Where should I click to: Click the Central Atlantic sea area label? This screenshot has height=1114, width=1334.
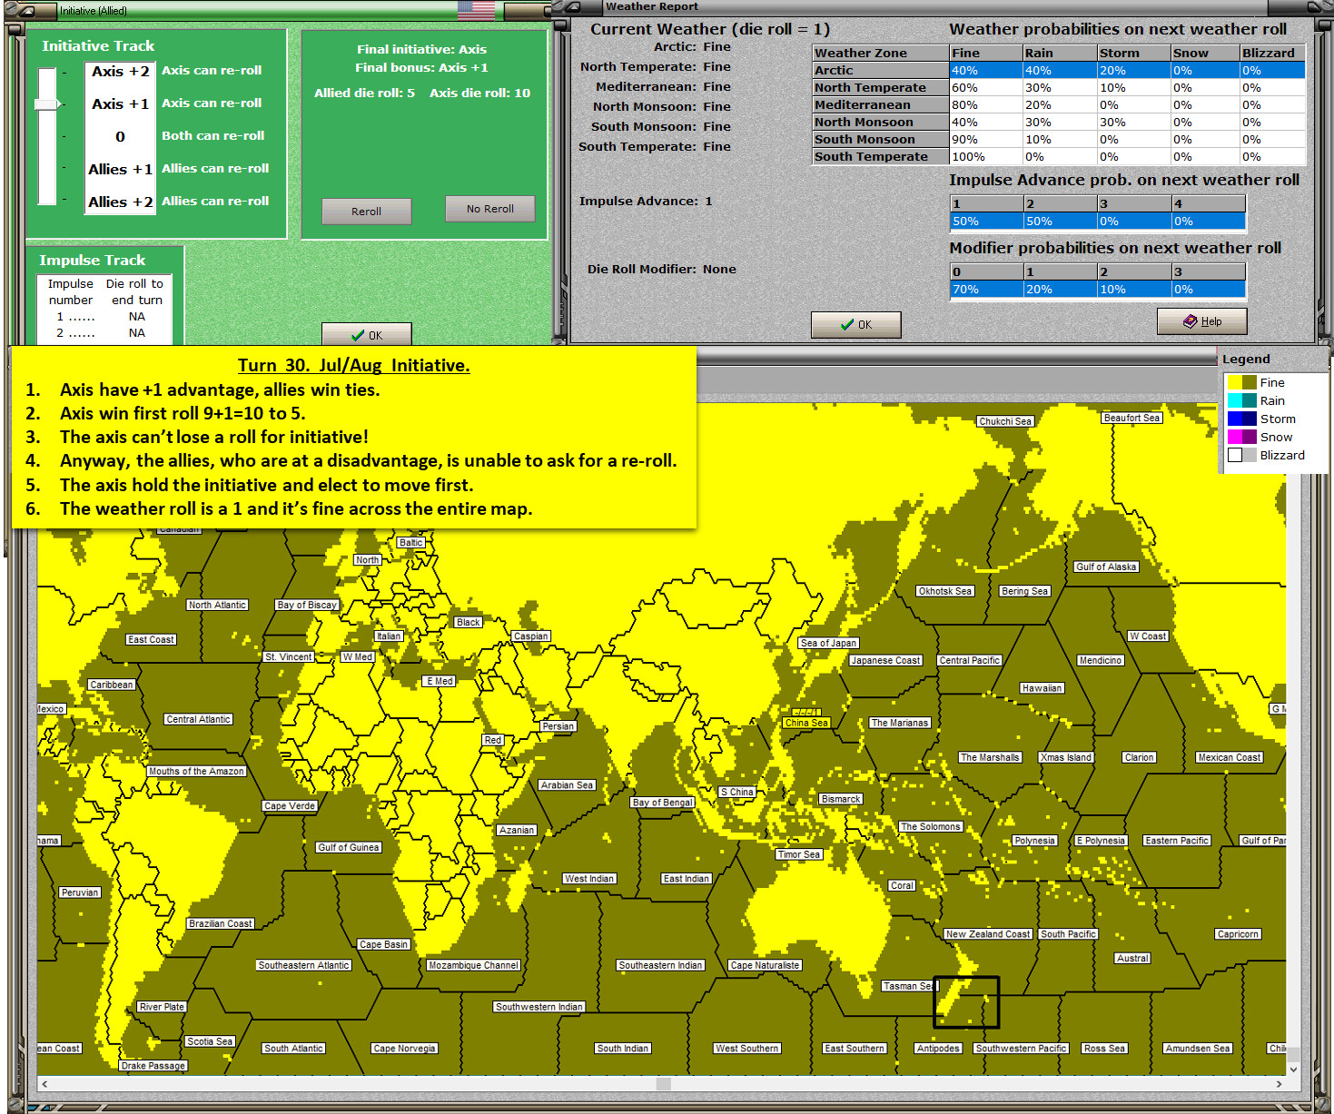click(199, 719)
